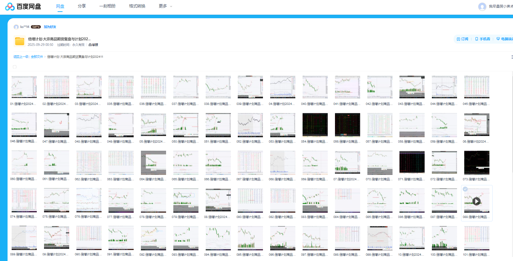The width and height of the screenshot is (513, 261).
Task: Open the 格式转换 tab
Action: click(137, 6)
